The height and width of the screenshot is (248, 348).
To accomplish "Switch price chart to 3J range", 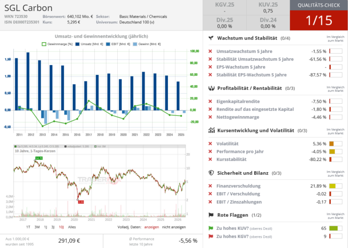I will coord(53,227).
